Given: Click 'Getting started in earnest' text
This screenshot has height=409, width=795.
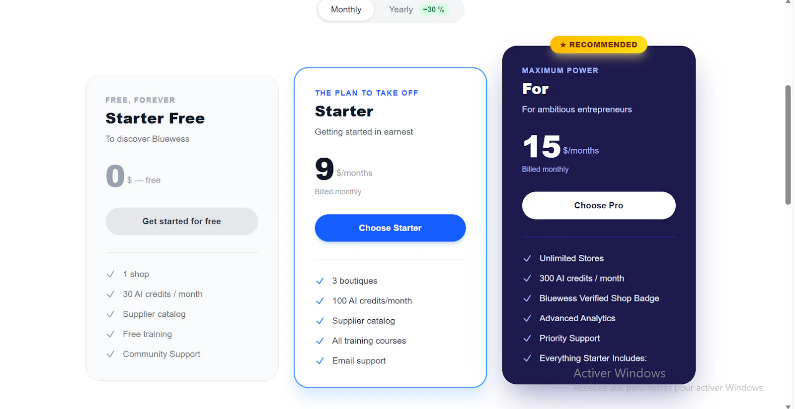Looking at the screenshot, I should click(x=364, y=132).
